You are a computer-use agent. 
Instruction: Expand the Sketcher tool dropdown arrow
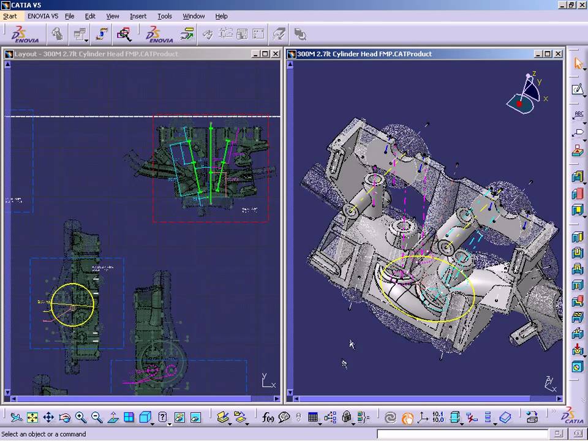pos(584,96)
